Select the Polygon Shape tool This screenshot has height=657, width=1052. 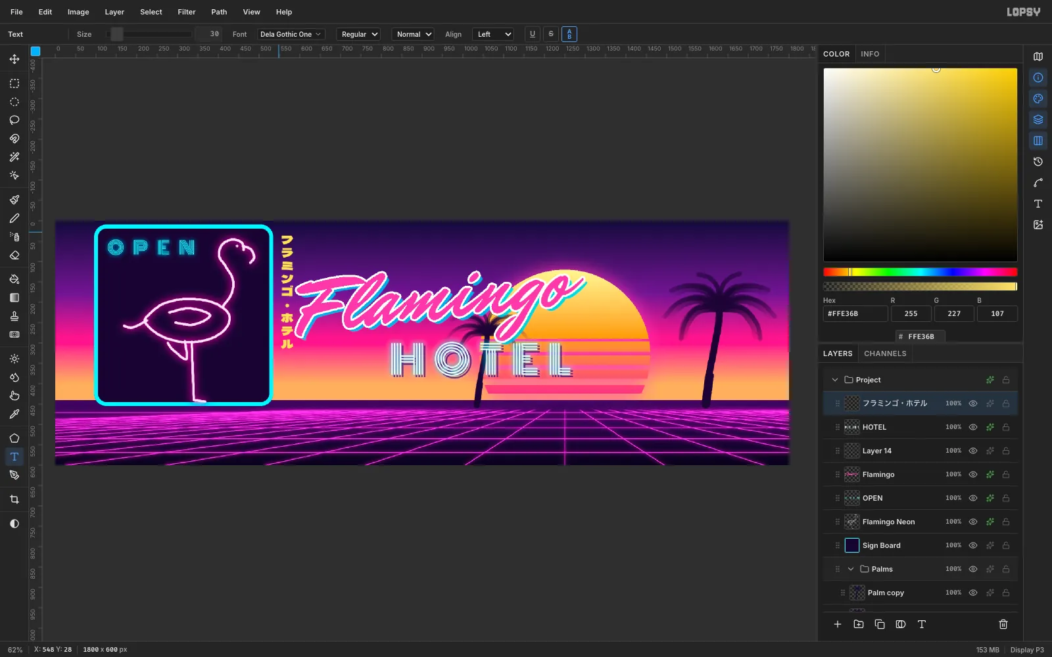pyautogui.click(x=14, y=438)
